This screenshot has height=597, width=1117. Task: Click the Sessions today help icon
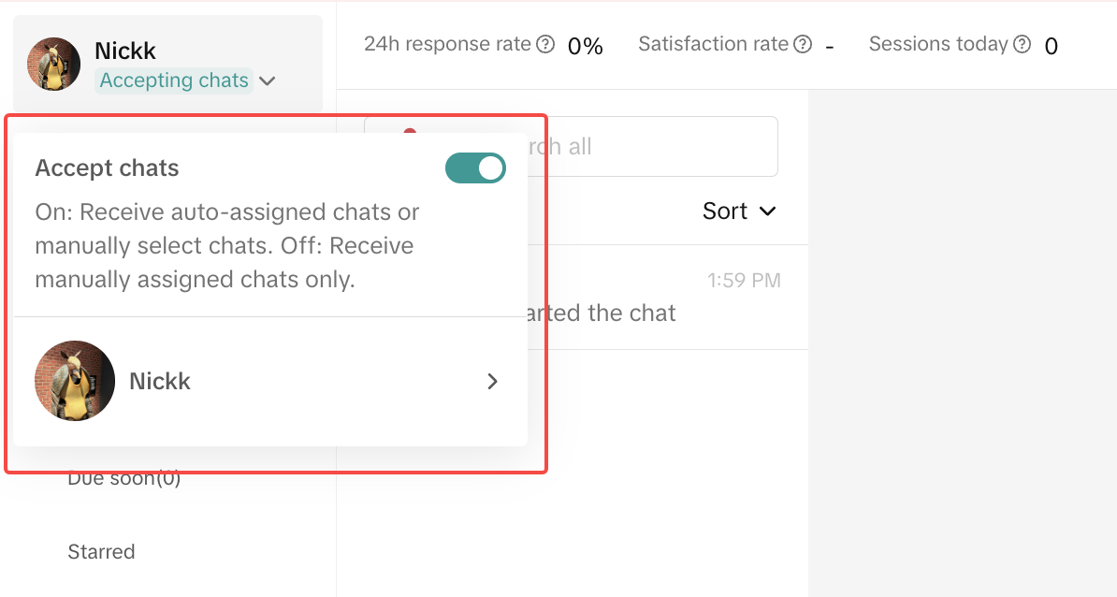pos(1023,44)
